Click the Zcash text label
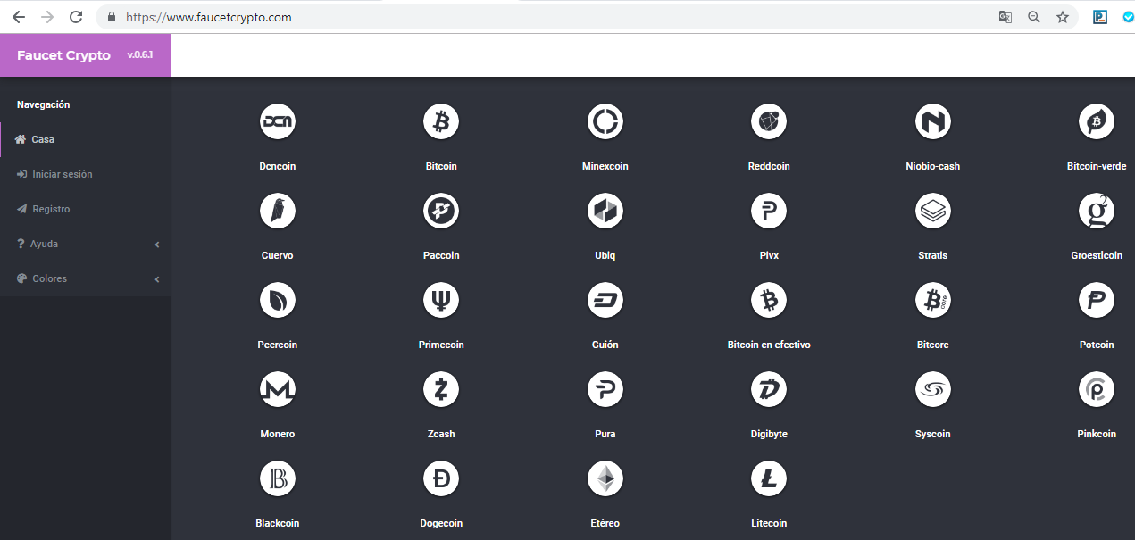Viewport: 1135px width, 540px height. click(x=441, y=434)
